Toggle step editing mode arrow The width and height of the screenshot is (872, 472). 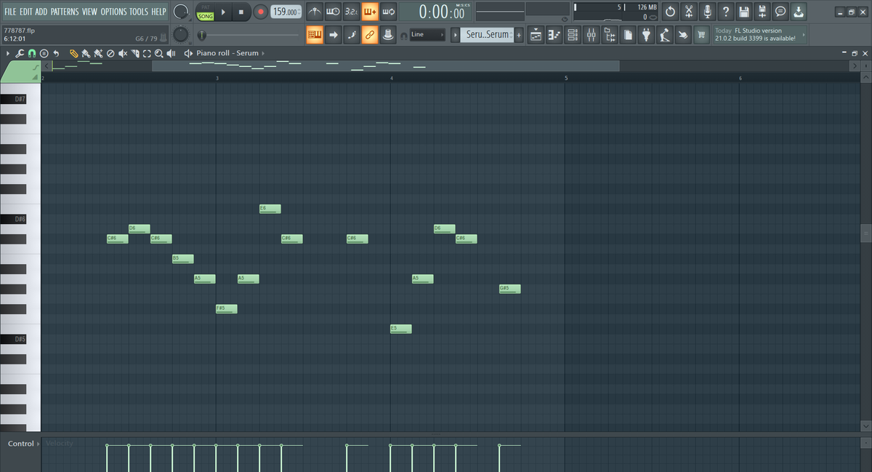tap(333, 34)
